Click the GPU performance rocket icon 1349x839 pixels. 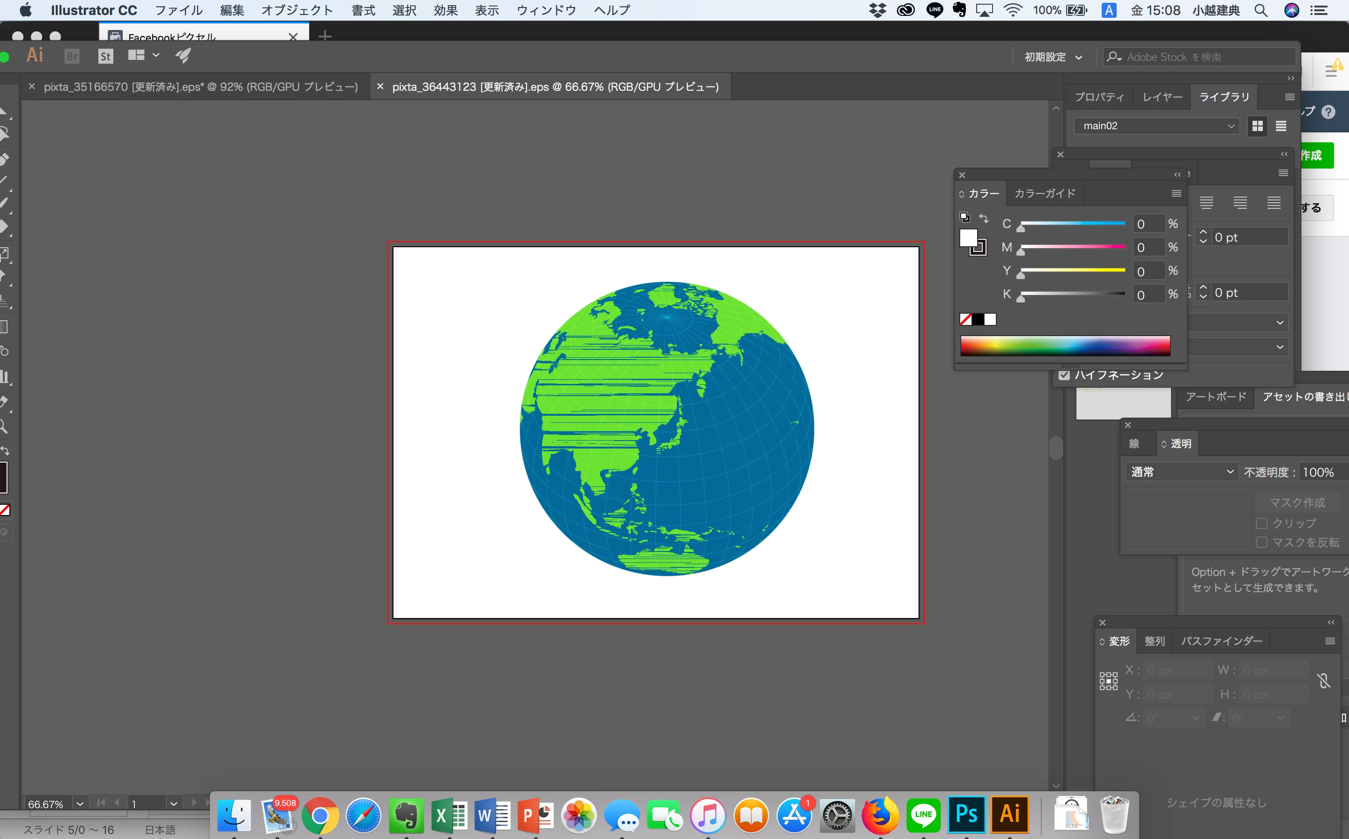tap(183, 56)
